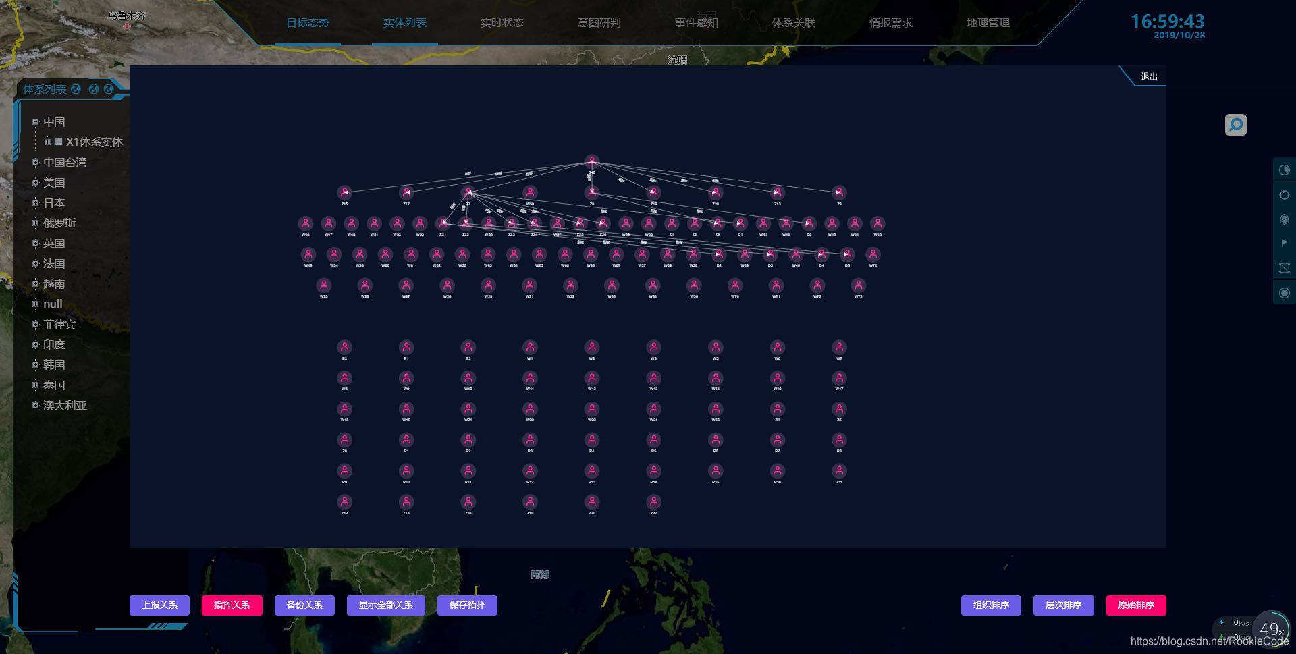
Task: Click the third globe icon beside 体系列表
Action: [108, 89]
